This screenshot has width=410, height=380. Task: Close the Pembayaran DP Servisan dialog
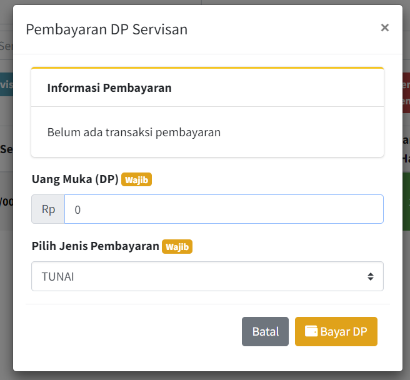pyautogui.click(x=384, y=27)
